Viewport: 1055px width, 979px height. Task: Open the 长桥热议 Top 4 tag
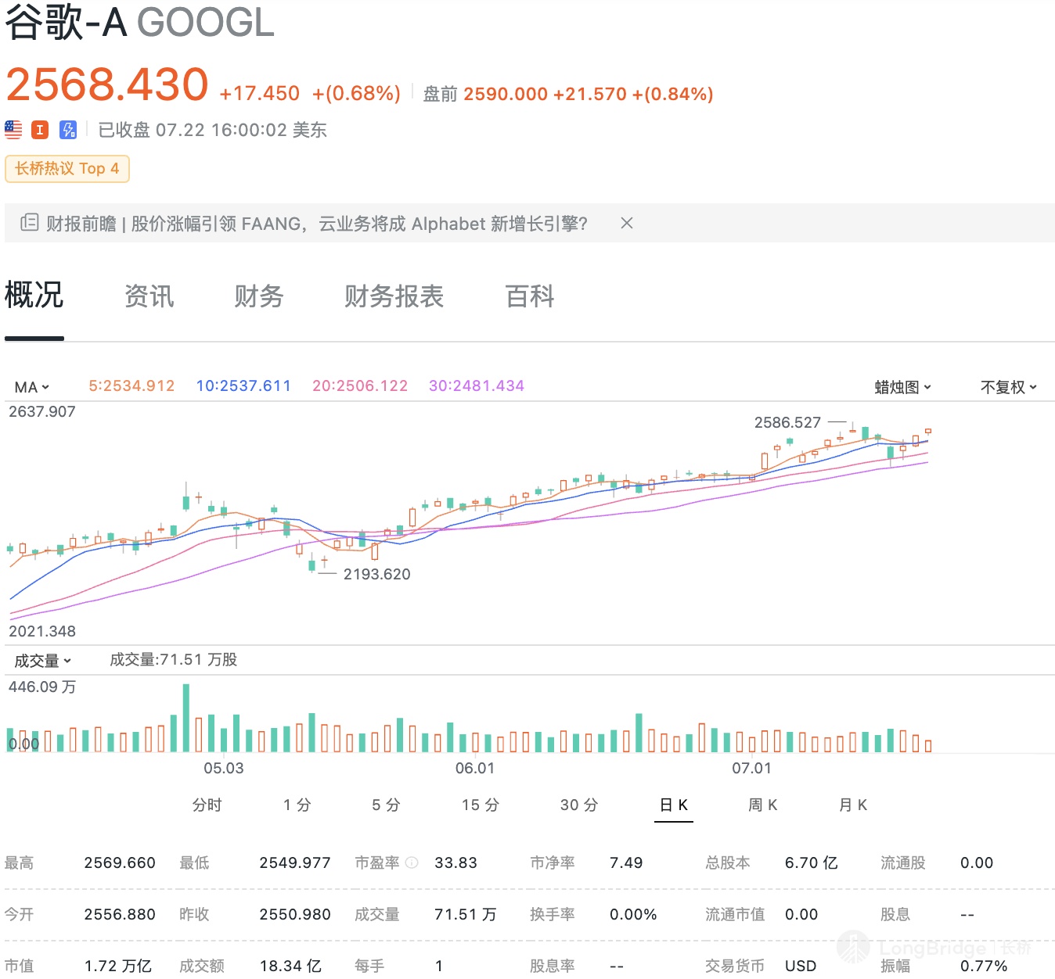click(x=67, y=169)
